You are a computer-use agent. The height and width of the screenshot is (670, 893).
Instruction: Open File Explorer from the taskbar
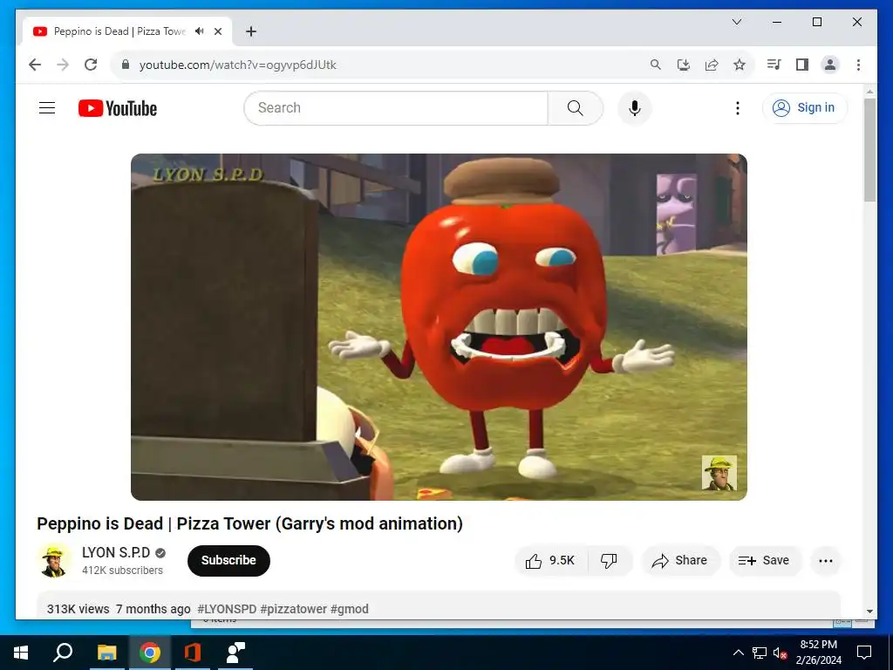pos(106,653)
